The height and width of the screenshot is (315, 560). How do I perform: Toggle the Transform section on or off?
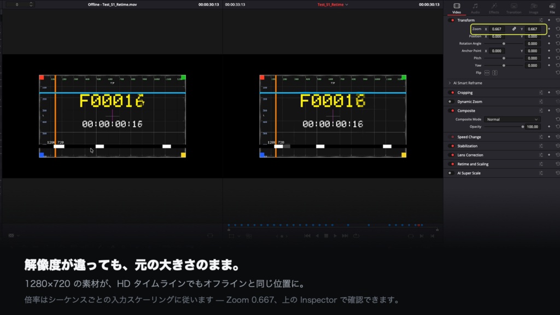[x=452, y=20]
